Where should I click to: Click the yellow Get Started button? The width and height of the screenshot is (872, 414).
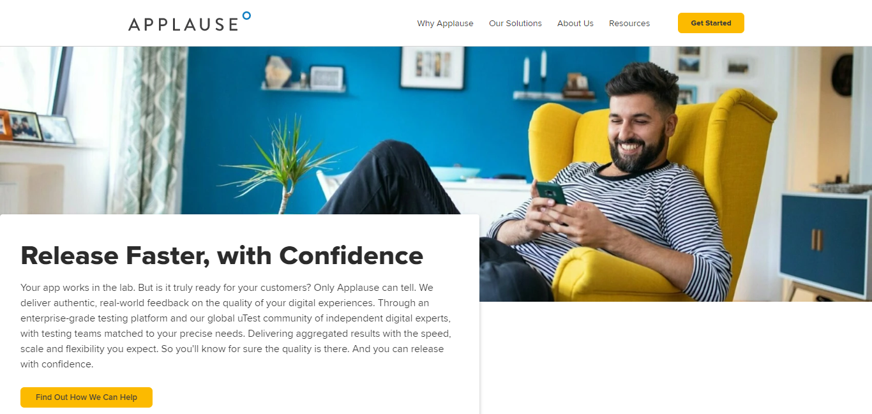click(x=711, y=23)
